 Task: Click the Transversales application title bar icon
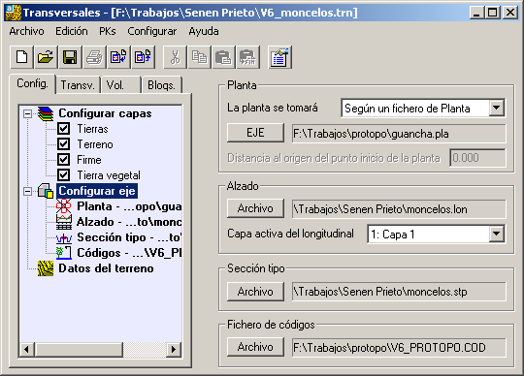14,13
